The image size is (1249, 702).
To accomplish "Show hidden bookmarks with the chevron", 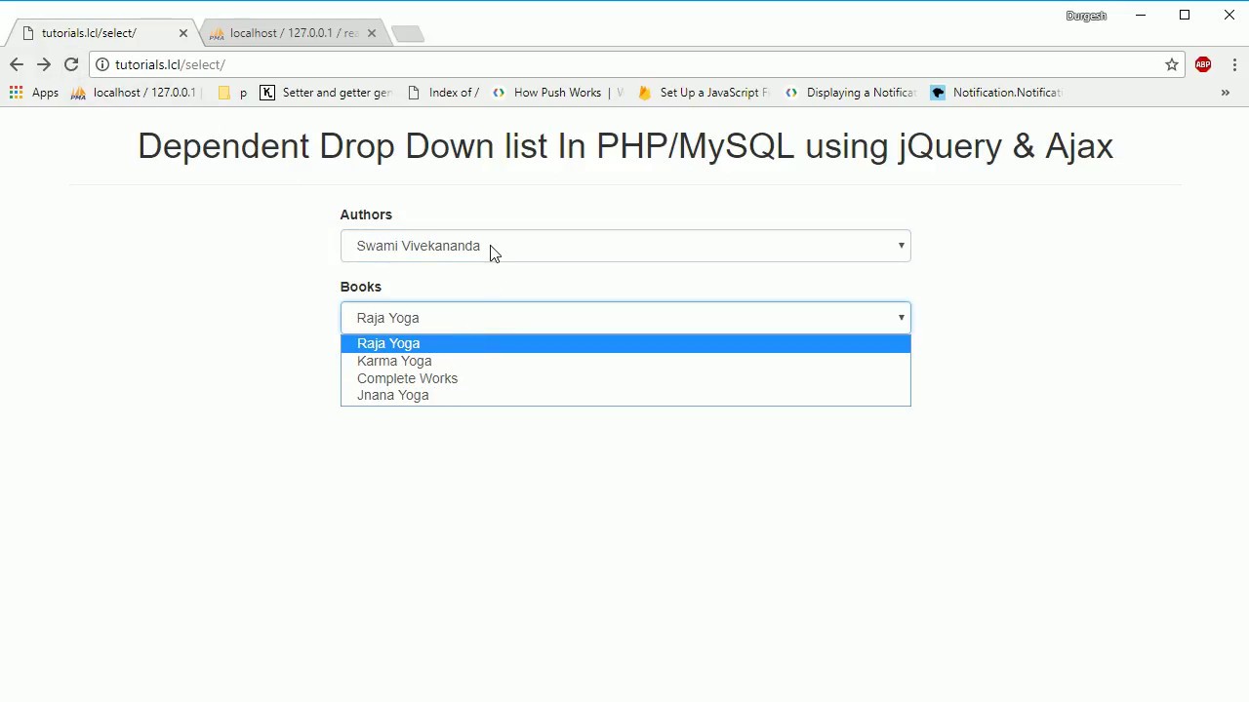I will (x=1226, y=93).
